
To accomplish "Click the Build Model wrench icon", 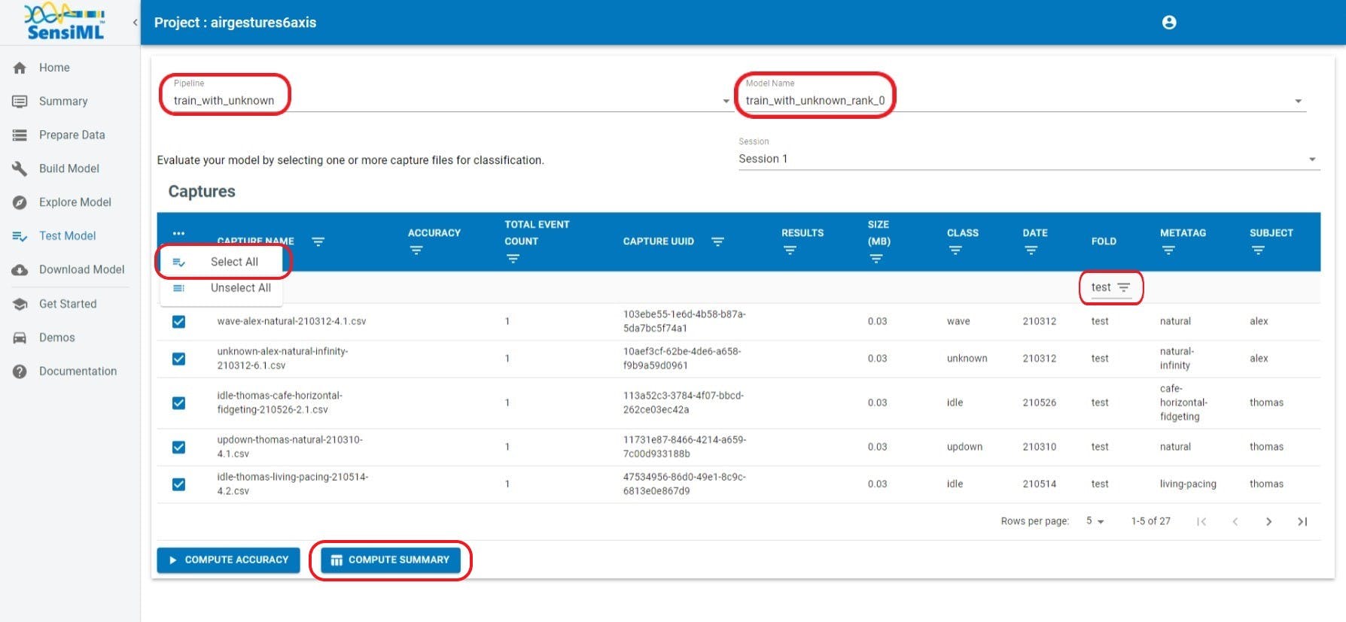I will [20, 168].
